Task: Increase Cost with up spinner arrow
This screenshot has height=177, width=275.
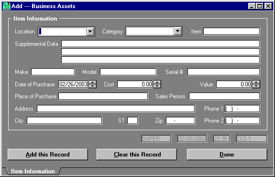Action: (x=157, y=83)
